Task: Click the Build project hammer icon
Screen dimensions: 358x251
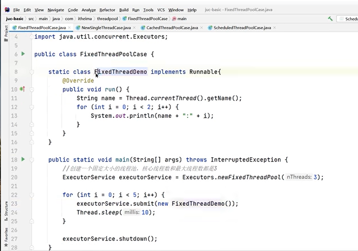Action: (x=330, y=19)
